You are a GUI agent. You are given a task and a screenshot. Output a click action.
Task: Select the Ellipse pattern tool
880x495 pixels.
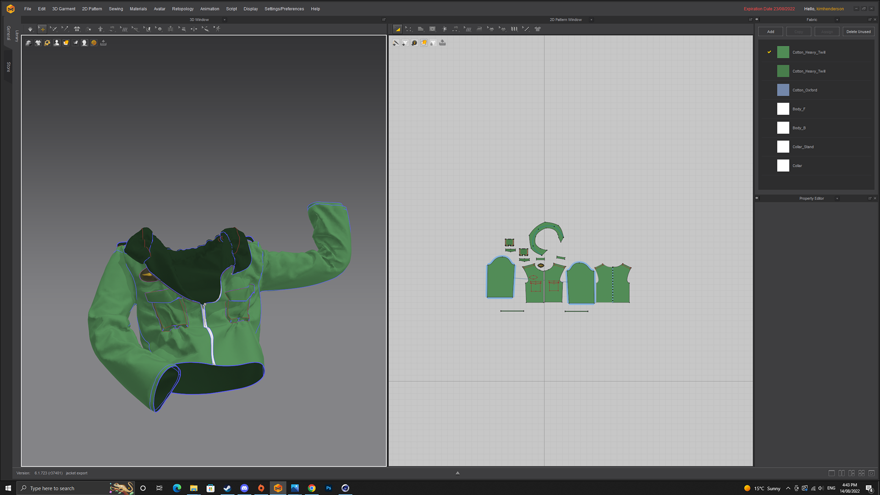[432, 29]
